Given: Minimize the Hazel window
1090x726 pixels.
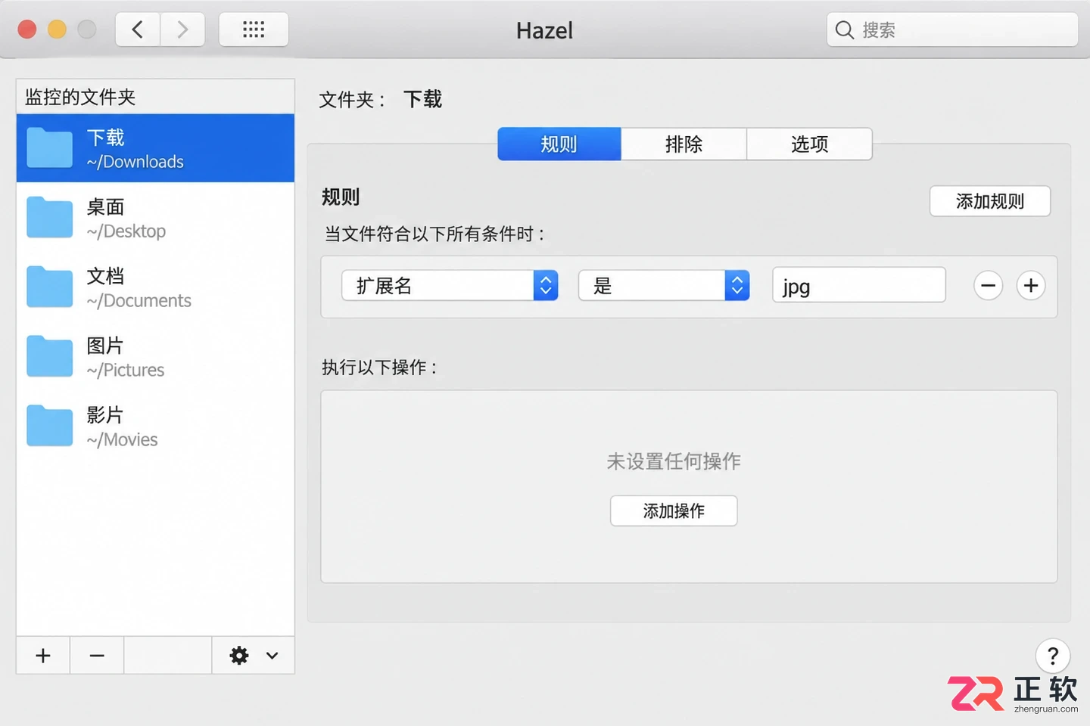Looking at the screenshot, I should 57,29.
